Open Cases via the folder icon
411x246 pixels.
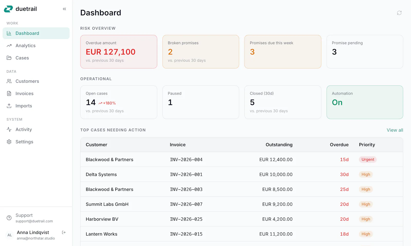click(x=9, y=58)
